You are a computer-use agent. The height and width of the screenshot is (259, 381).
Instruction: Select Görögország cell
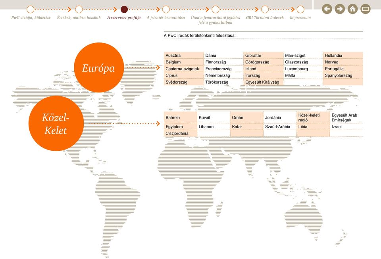264,62
